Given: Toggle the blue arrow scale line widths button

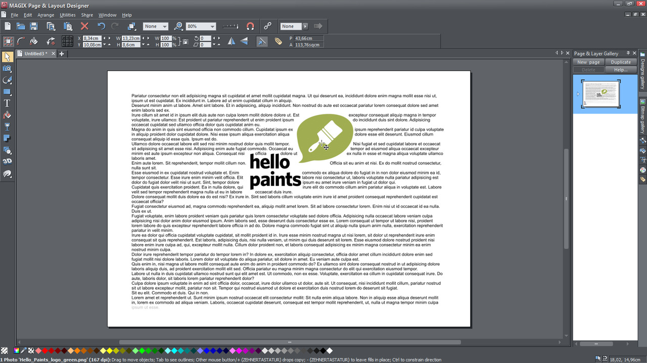Looking at the screenshot, I should 262,41.
